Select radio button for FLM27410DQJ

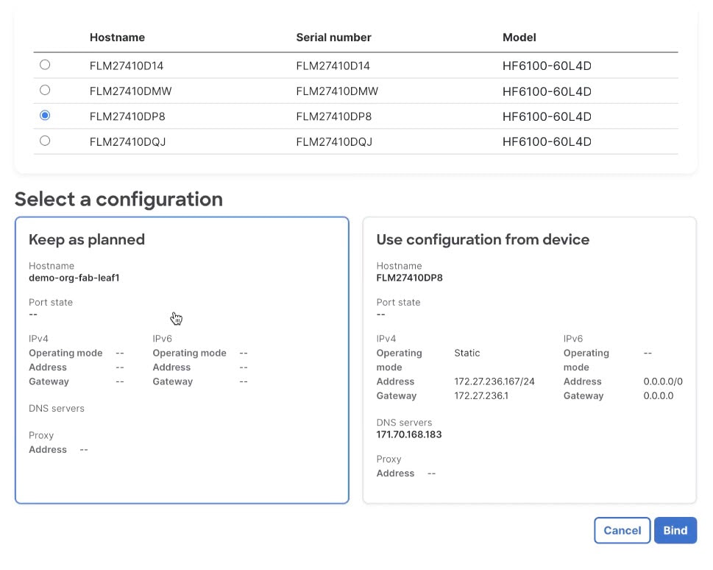click(x=45, y=141)
